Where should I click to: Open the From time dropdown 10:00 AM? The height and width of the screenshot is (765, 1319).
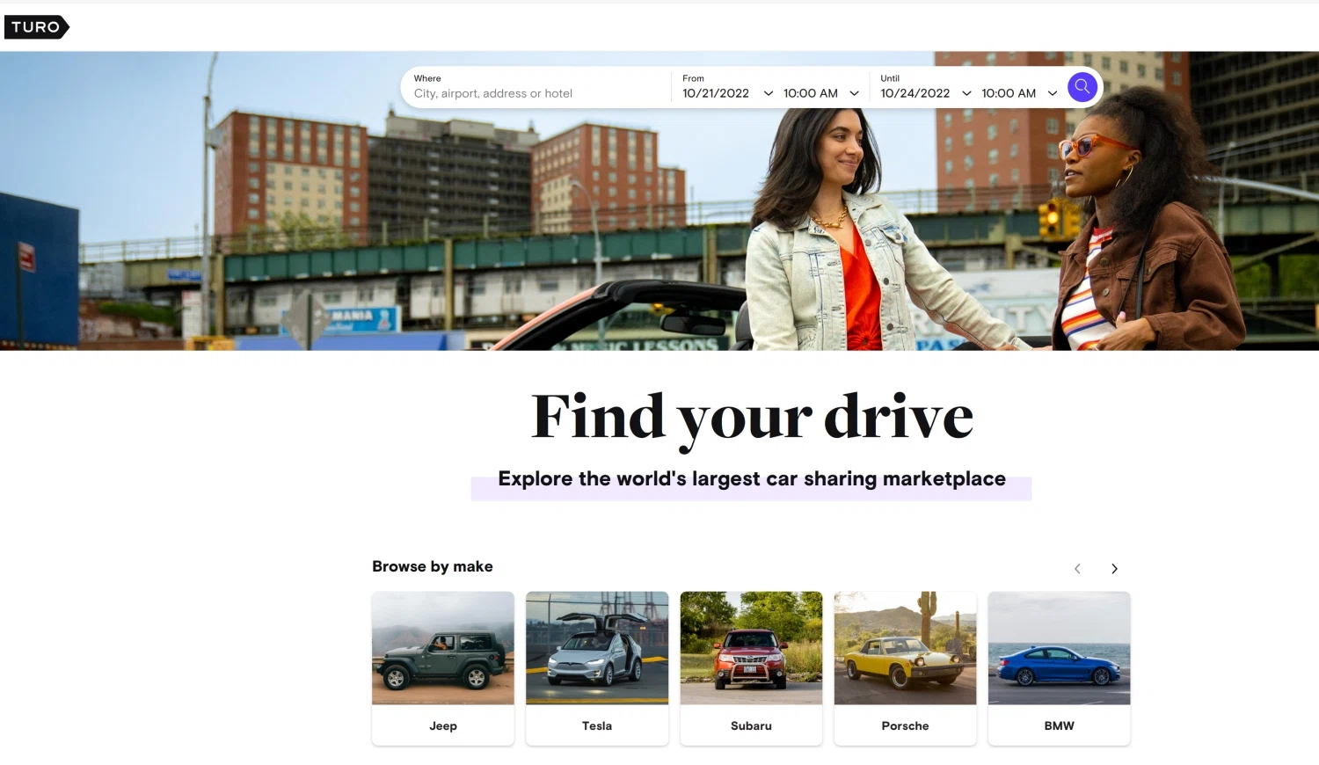click(821, 93)
